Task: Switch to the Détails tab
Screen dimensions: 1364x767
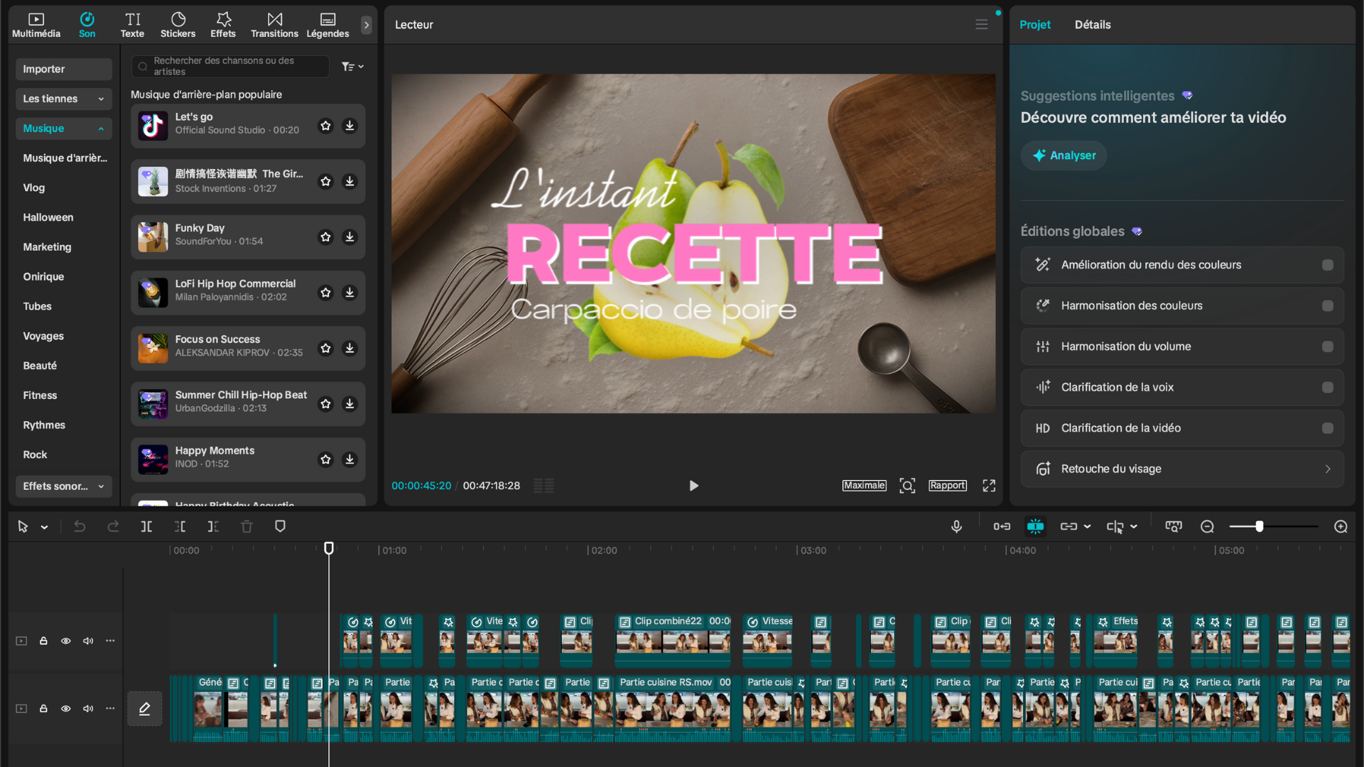Action: [x=1093, y=24]
